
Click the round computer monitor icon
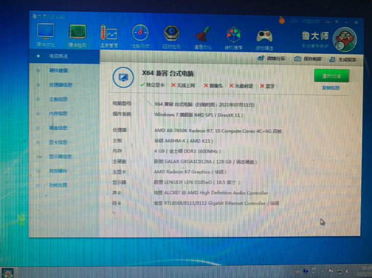pos(123,77)
